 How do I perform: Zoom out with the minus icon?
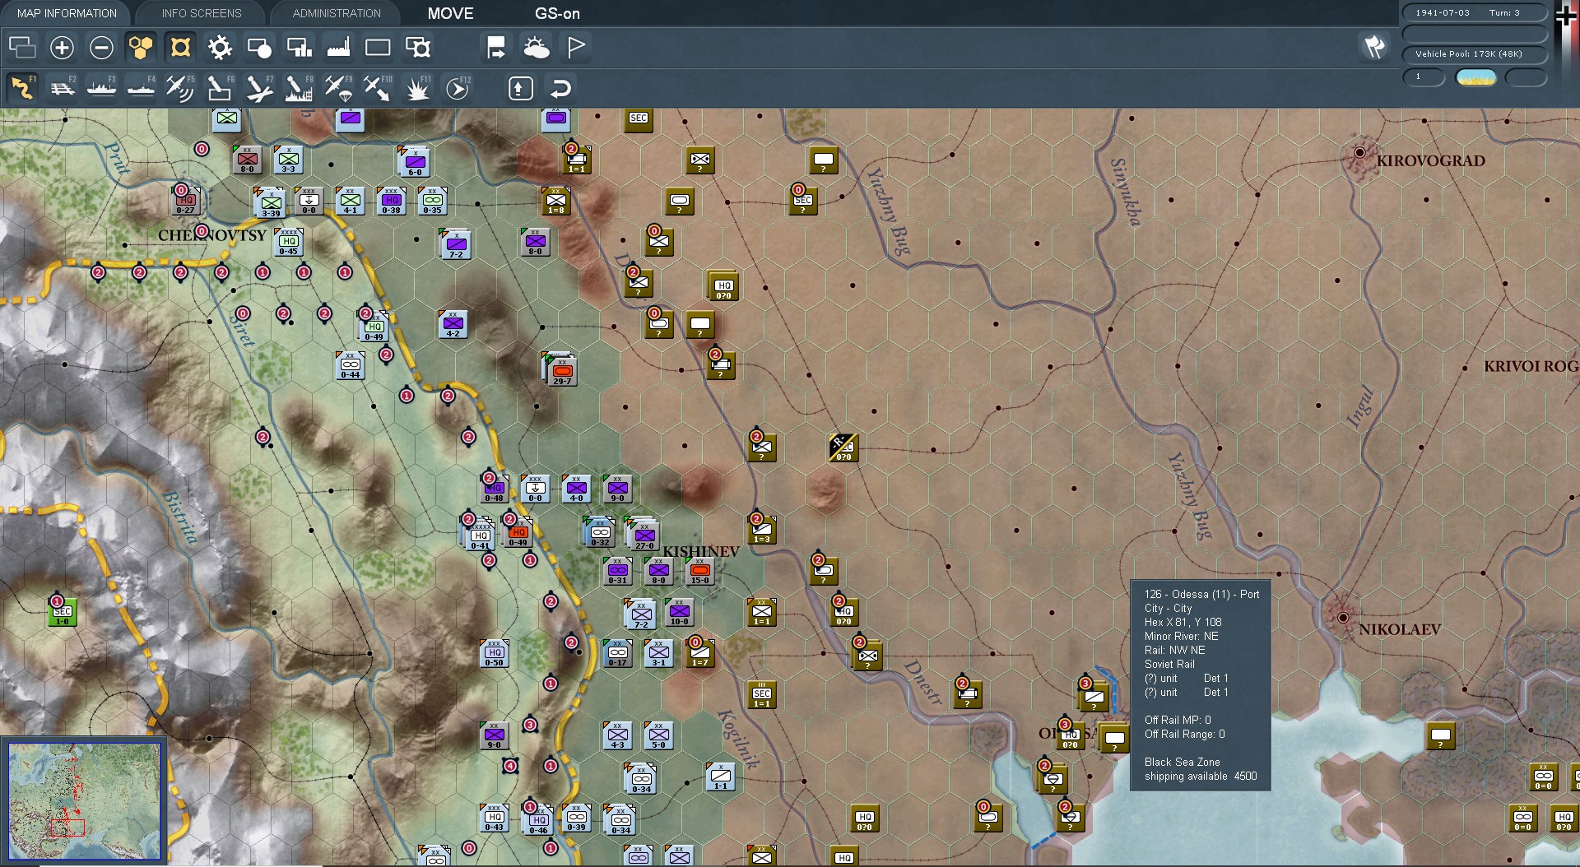101,48
